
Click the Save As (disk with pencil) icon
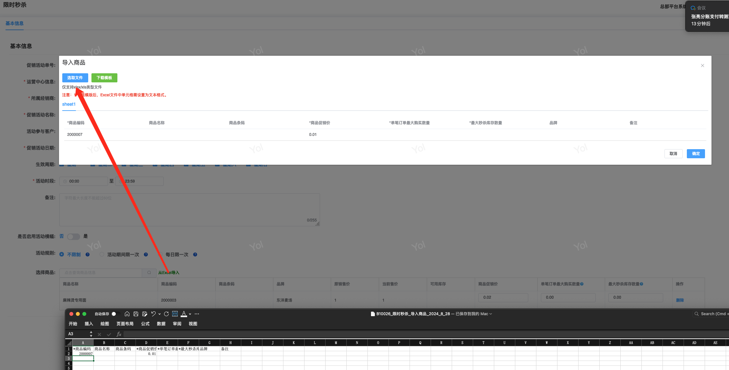click(x=145, y=314)
